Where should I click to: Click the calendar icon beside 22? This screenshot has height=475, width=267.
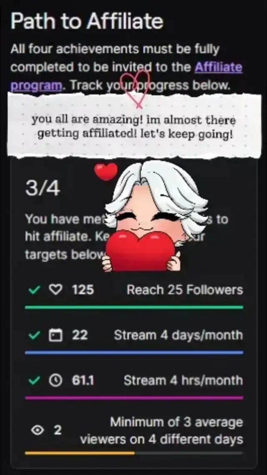(x=55, y=335)
